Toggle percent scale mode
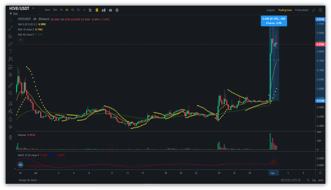 pos(308,180)
